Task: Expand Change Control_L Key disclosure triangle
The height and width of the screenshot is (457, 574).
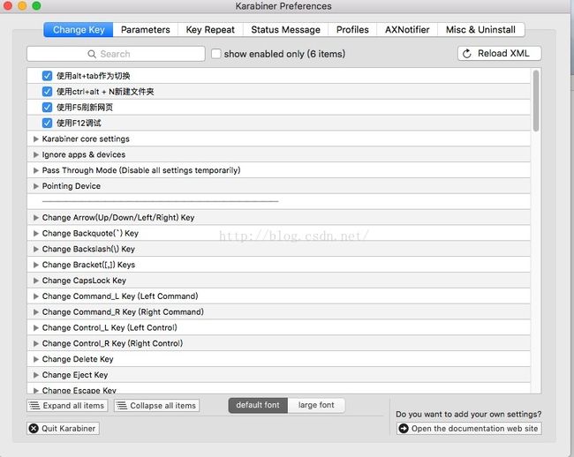Action: tap(36, 327)
